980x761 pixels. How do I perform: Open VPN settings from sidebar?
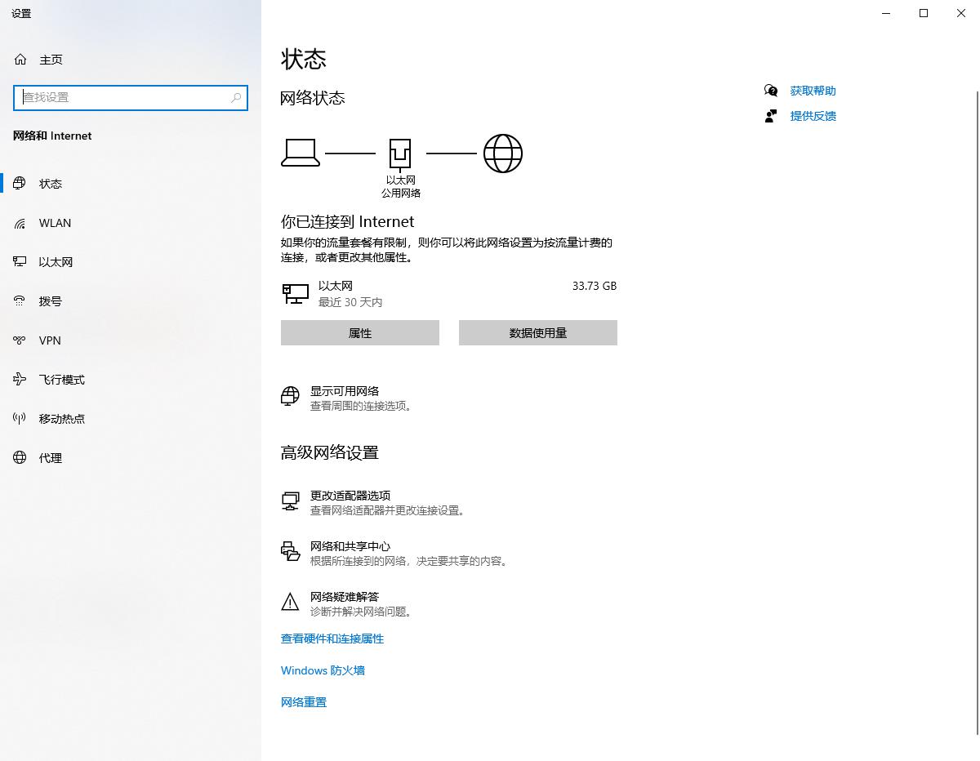coord(131,340)
